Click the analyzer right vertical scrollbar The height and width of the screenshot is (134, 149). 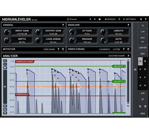tap(128, 81)
